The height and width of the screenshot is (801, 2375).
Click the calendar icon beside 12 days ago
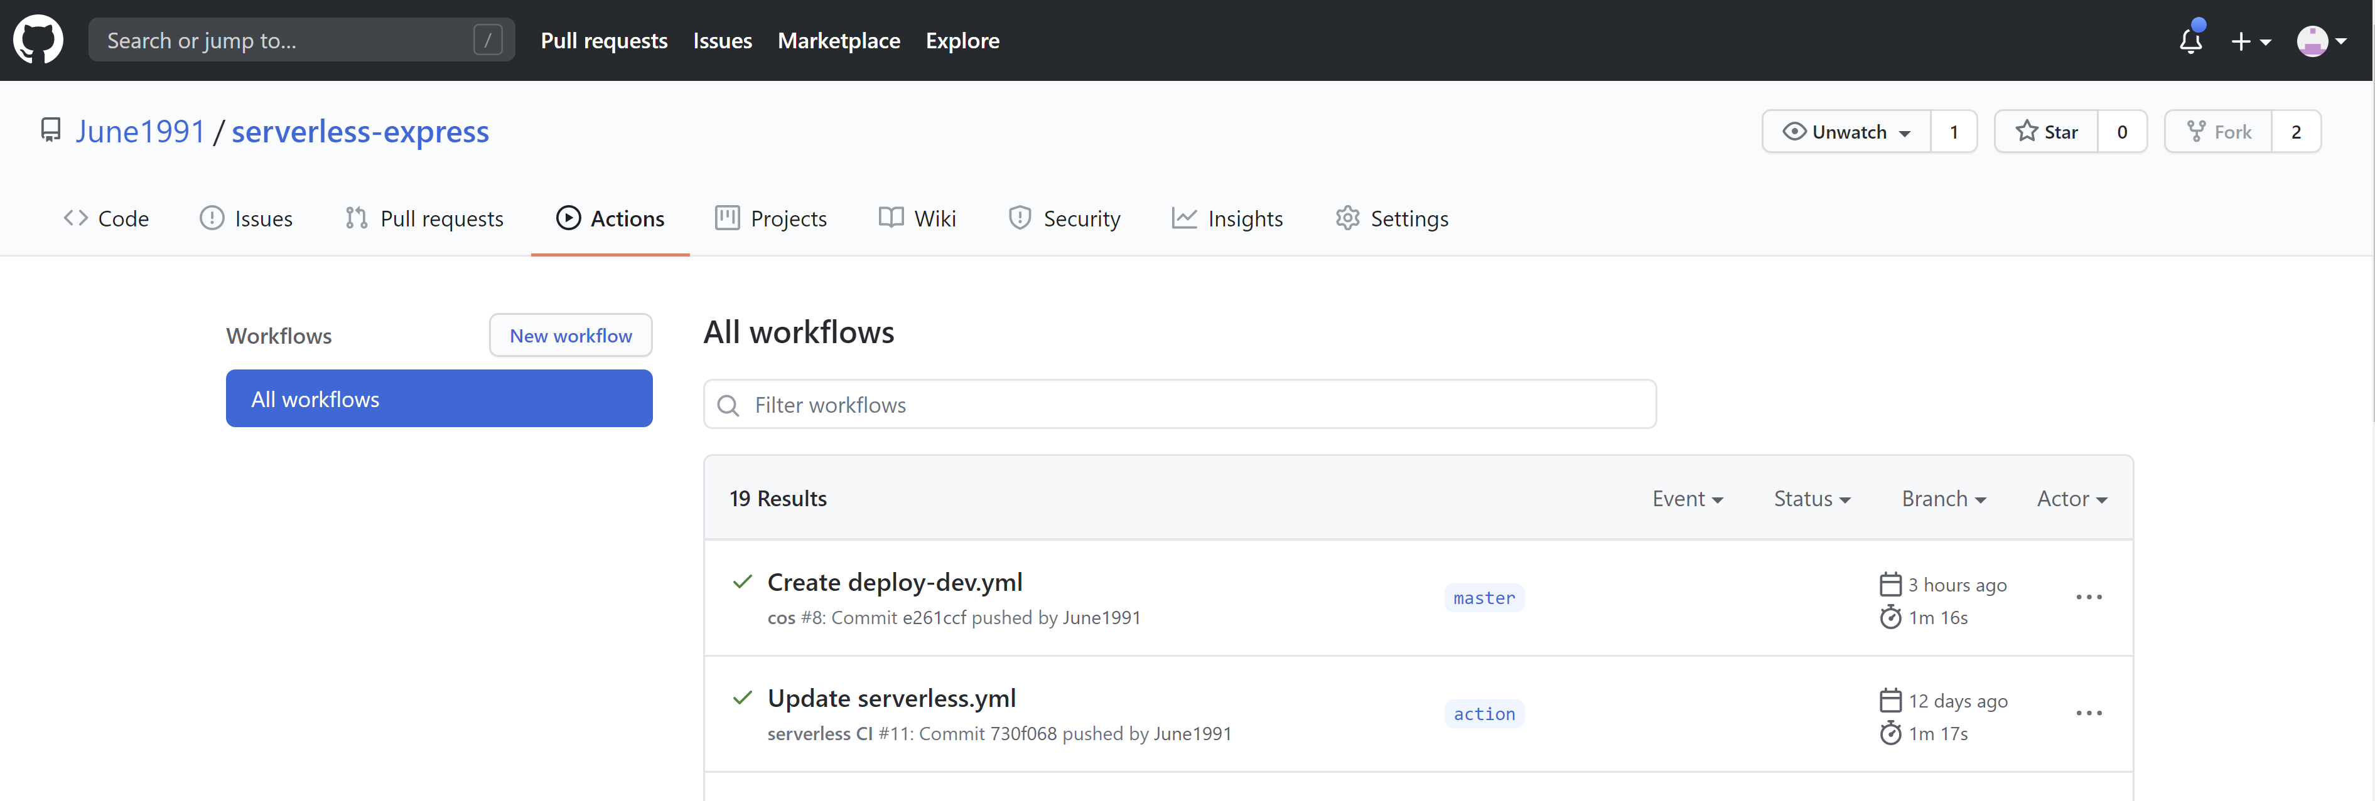pyautogui.click(x=1890, y=701)
